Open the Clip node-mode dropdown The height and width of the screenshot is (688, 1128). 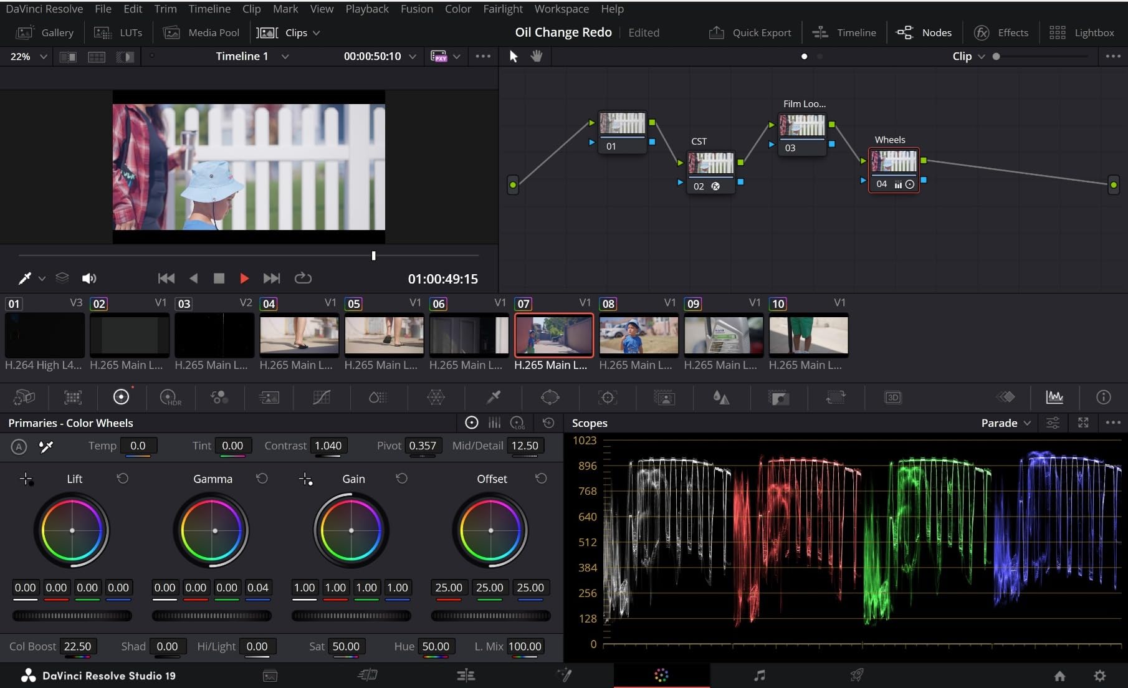(x=968, y=56)
